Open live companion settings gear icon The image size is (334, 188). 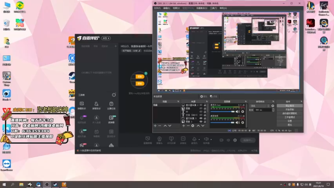pyautogui.click(x=235, y=140)
